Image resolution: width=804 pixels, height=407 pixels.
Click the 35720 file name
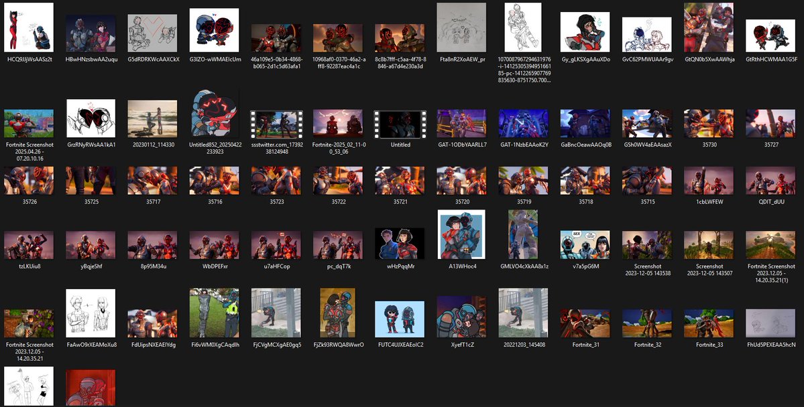pos(461,201)
